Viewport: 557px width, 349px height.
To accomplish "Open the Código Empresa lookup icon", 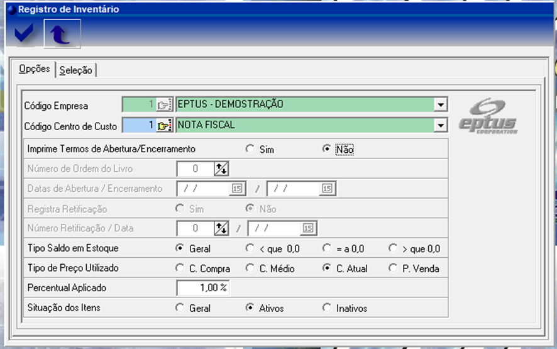I will pos(164,105).
